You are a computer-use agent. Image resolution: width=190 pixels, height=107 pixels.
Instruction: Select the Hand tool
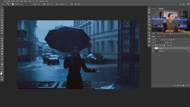2,64
